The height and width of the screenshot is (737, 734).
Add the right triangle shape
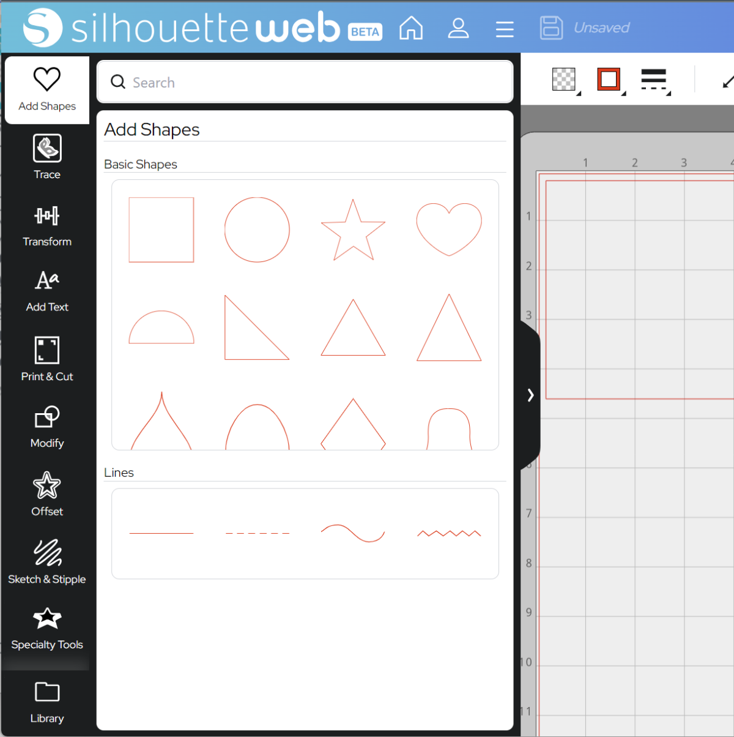(x=257, y=327)
